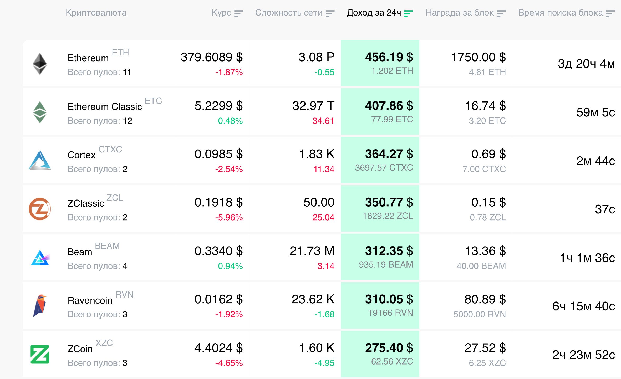The image size is (621, 379).
Task: Click the block reward 80.89 $
Action: [x=485, y=299]
